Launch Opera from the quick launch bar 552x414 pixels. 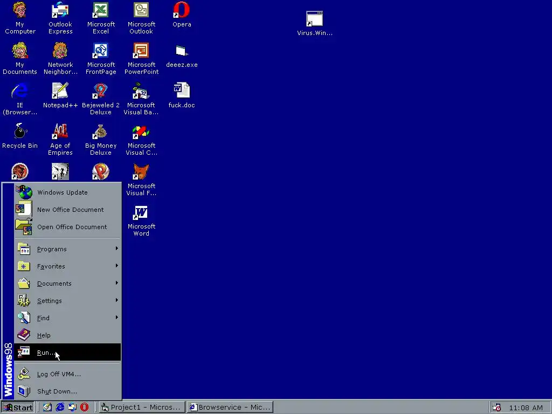[85, 408]
